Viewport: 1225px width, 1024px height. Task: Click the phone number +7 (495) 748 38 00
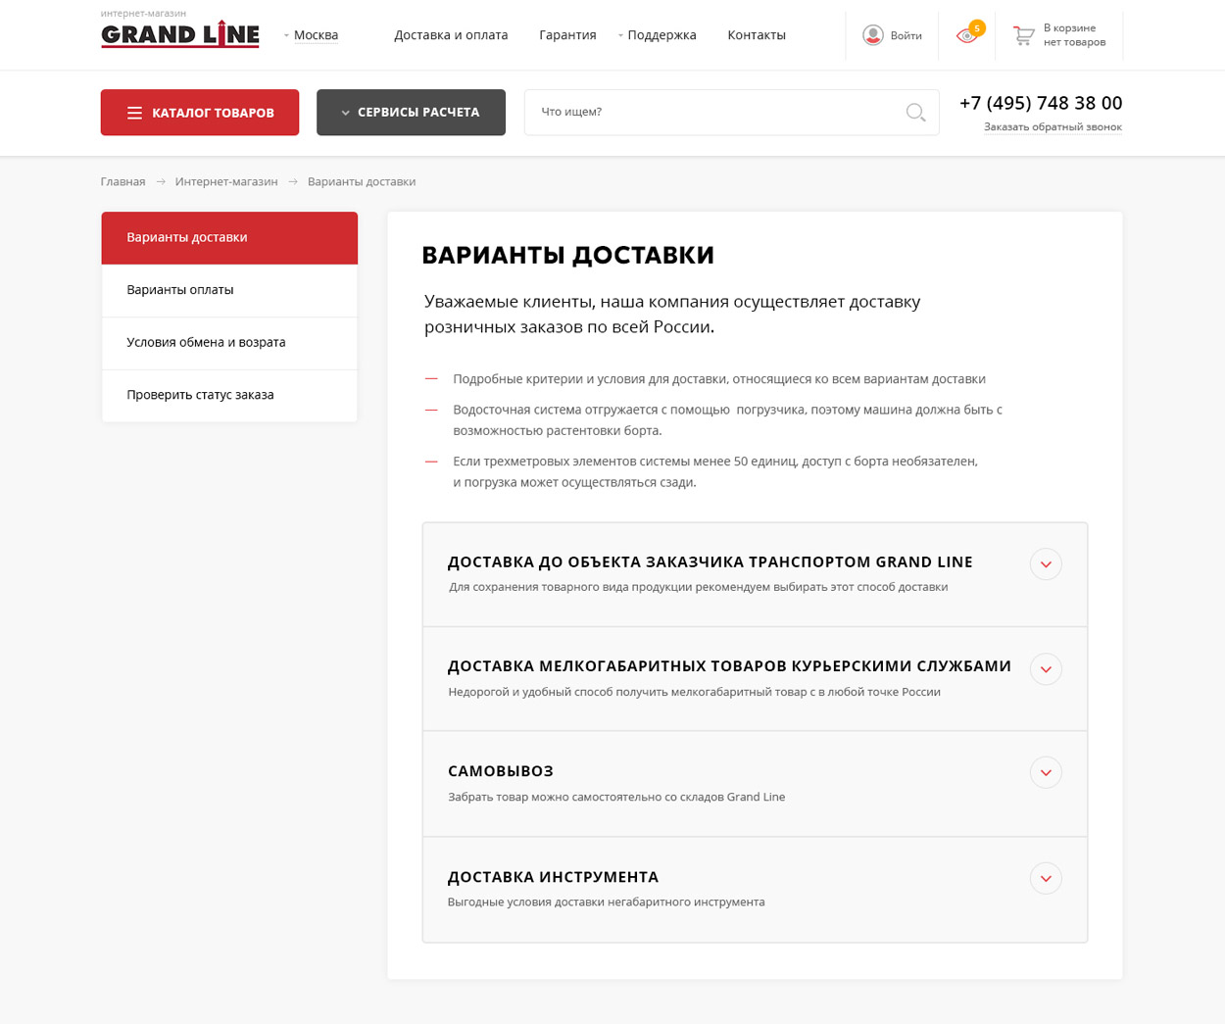1041,103
